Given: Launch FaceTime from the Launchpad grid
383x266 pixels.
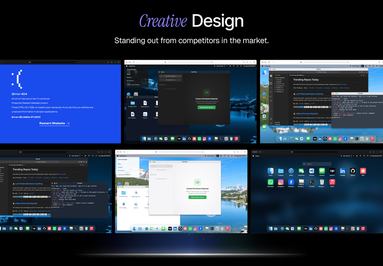Looking at the screenshot, I should [x=301, y=171].
